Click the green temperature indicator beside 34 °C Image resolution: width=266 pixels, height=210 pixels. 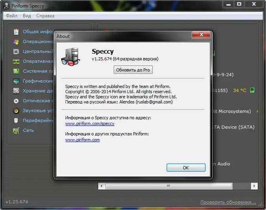click(x=252, y=90)
